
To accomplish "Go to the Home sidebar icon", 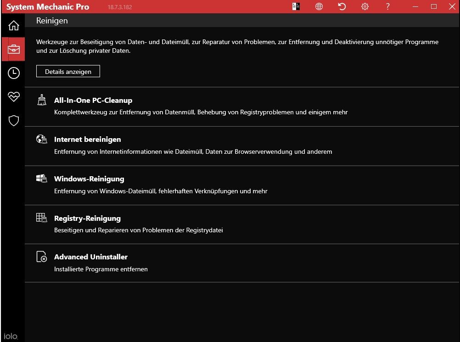I will tap(13, 25).
